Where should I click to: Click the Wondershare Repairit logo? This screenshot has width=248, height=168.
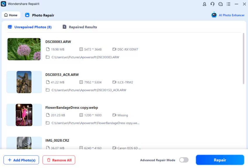[4, 4]
